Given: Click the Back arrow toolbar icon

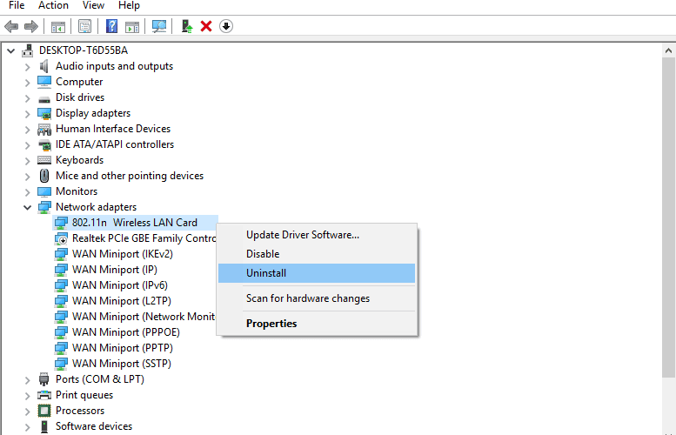Looking at the screenshot, I should click(11, 27).
